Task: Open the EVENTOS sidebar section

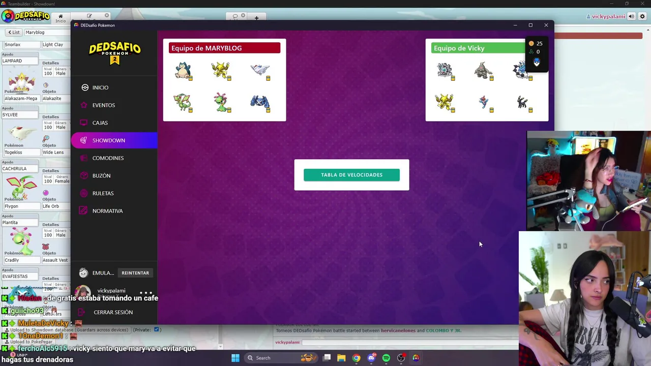Action: point(114,105)
